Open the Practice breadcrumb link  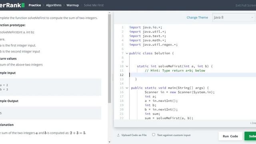click(35, 5)
